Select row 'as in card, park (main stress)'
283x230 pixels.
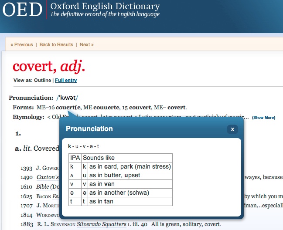pos(120,166)
